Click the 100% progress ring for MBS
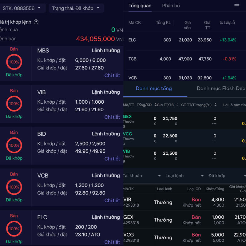Image resolution: width=246 pixels, height=246 pixels. click(x=14, y=62)
